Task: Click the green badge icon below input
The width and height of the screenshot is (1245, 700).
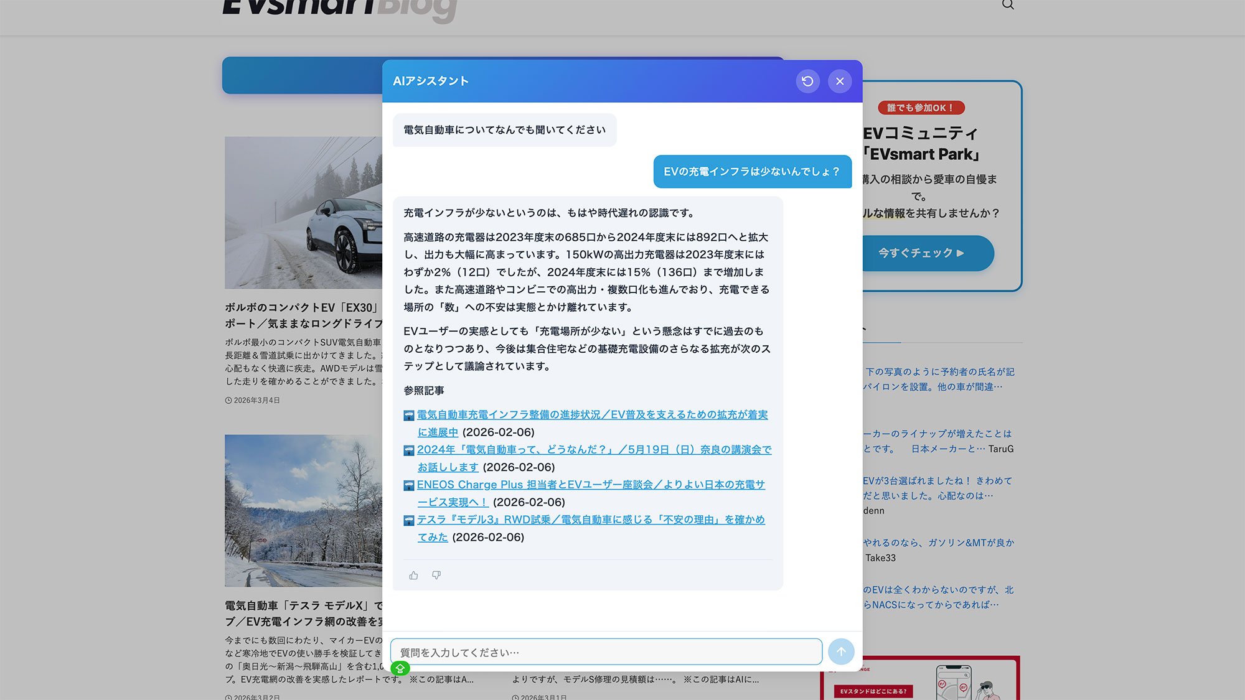Action: coord(400,669)
